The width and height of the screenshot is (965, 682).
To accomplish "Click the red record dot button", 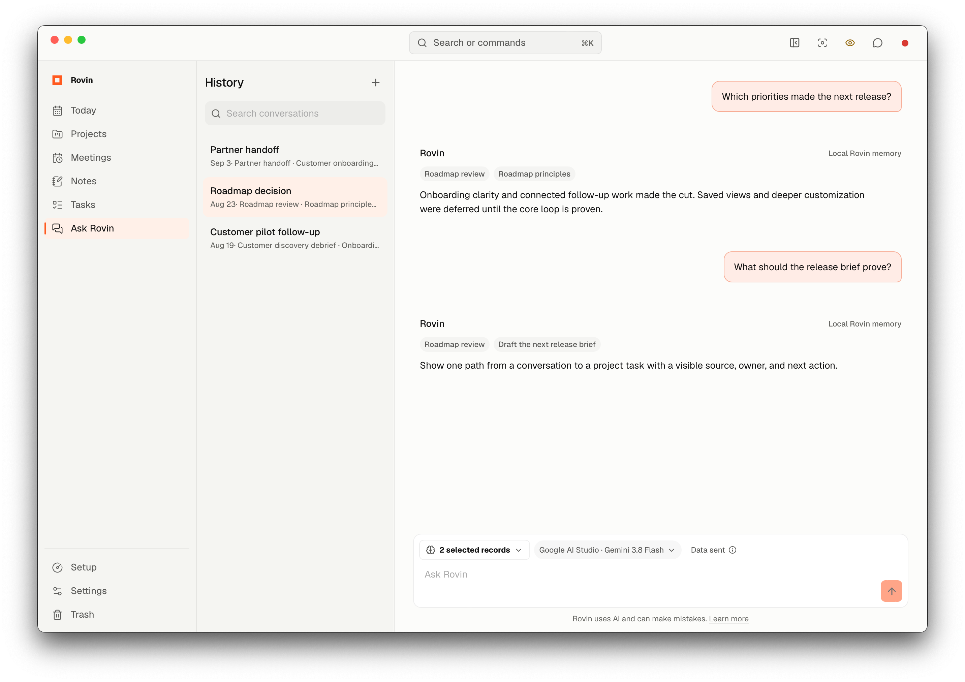I will [x=905, y=43].
